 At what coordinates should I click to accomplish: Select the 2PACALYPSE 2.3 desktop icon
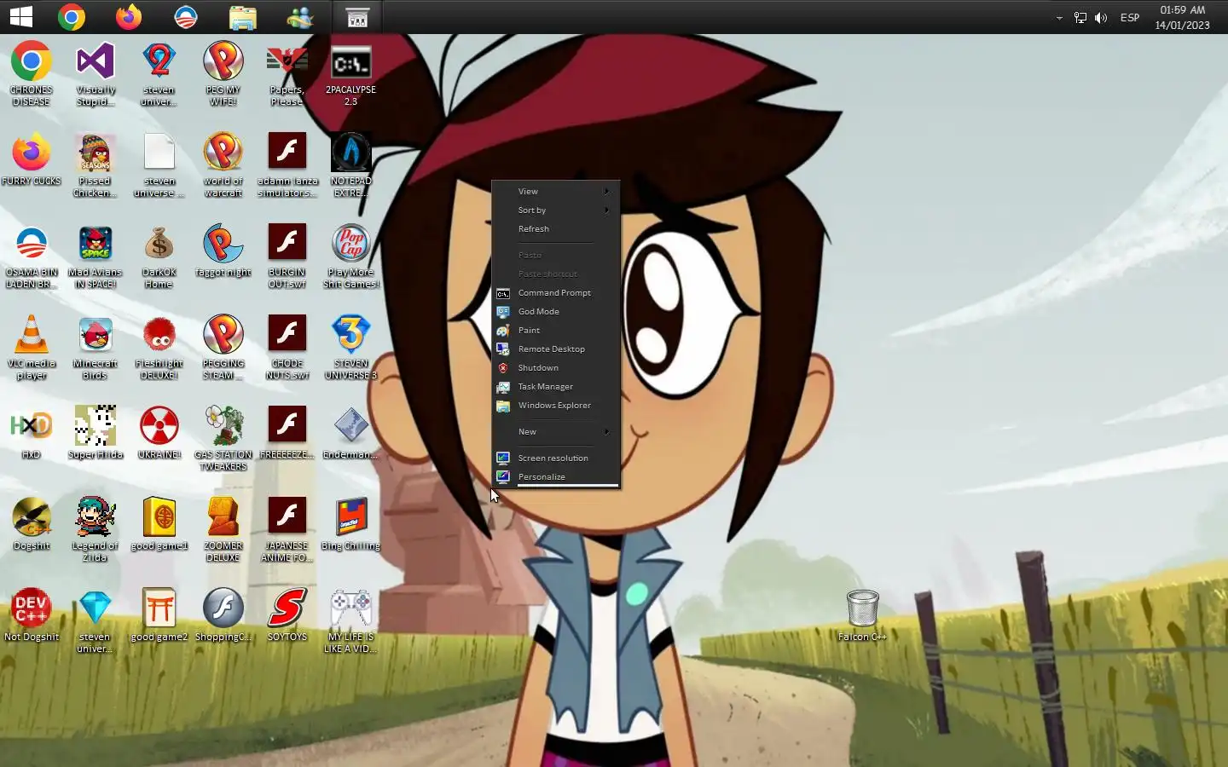pos(350,73)
